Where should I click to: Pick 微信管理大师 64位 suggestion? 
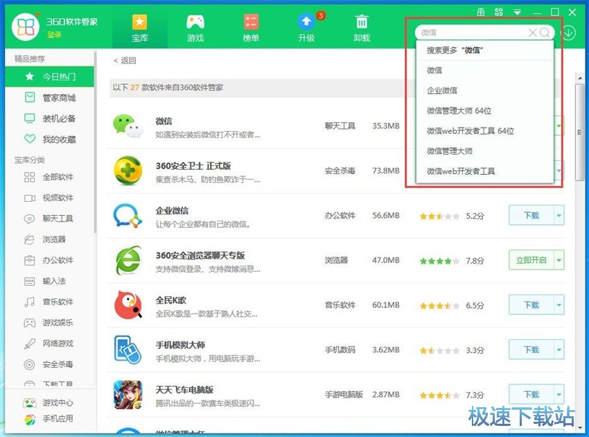pyautogui.click(x=484, y=111)
